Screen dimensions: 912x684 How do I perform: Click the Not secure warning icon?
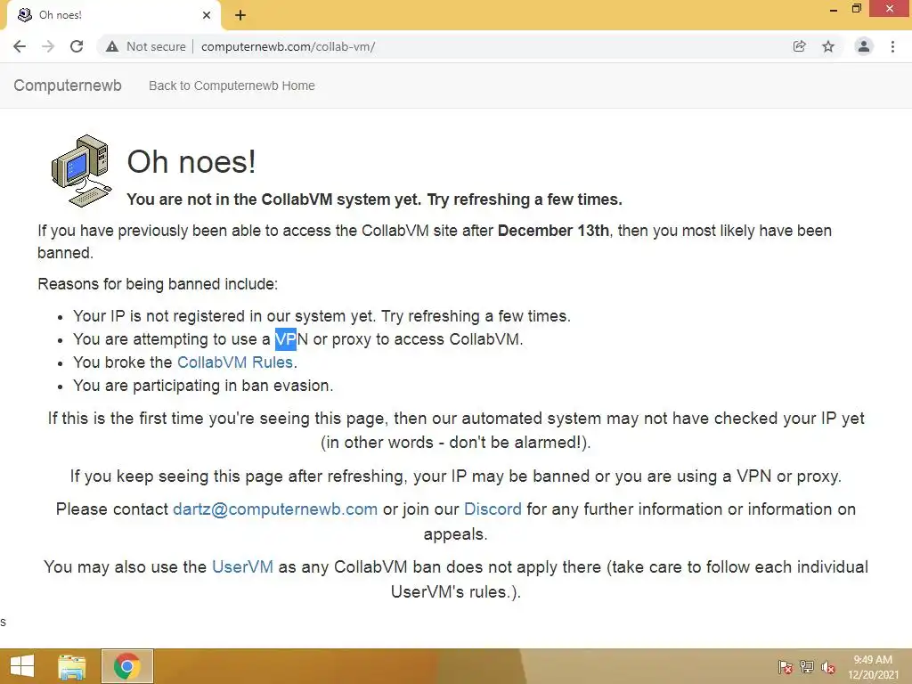pos(112,46)
